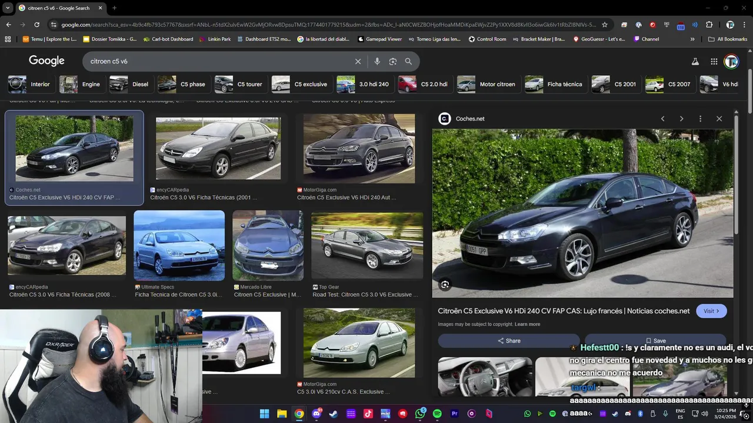Open the Google apps grid
Viewport: 753px width, 423px height.
(714, 61)
